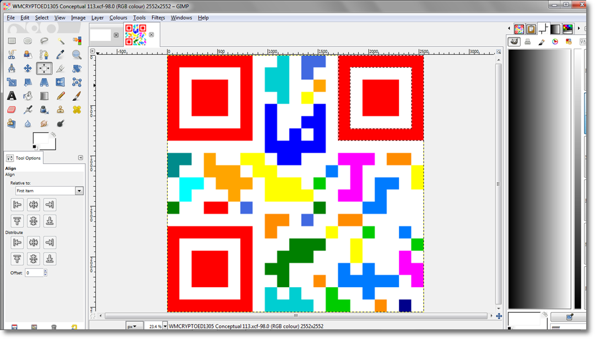This screenshot has width=595, height=339.
Task: Distribute bottoms of targets
Action: tap(50, 259)
